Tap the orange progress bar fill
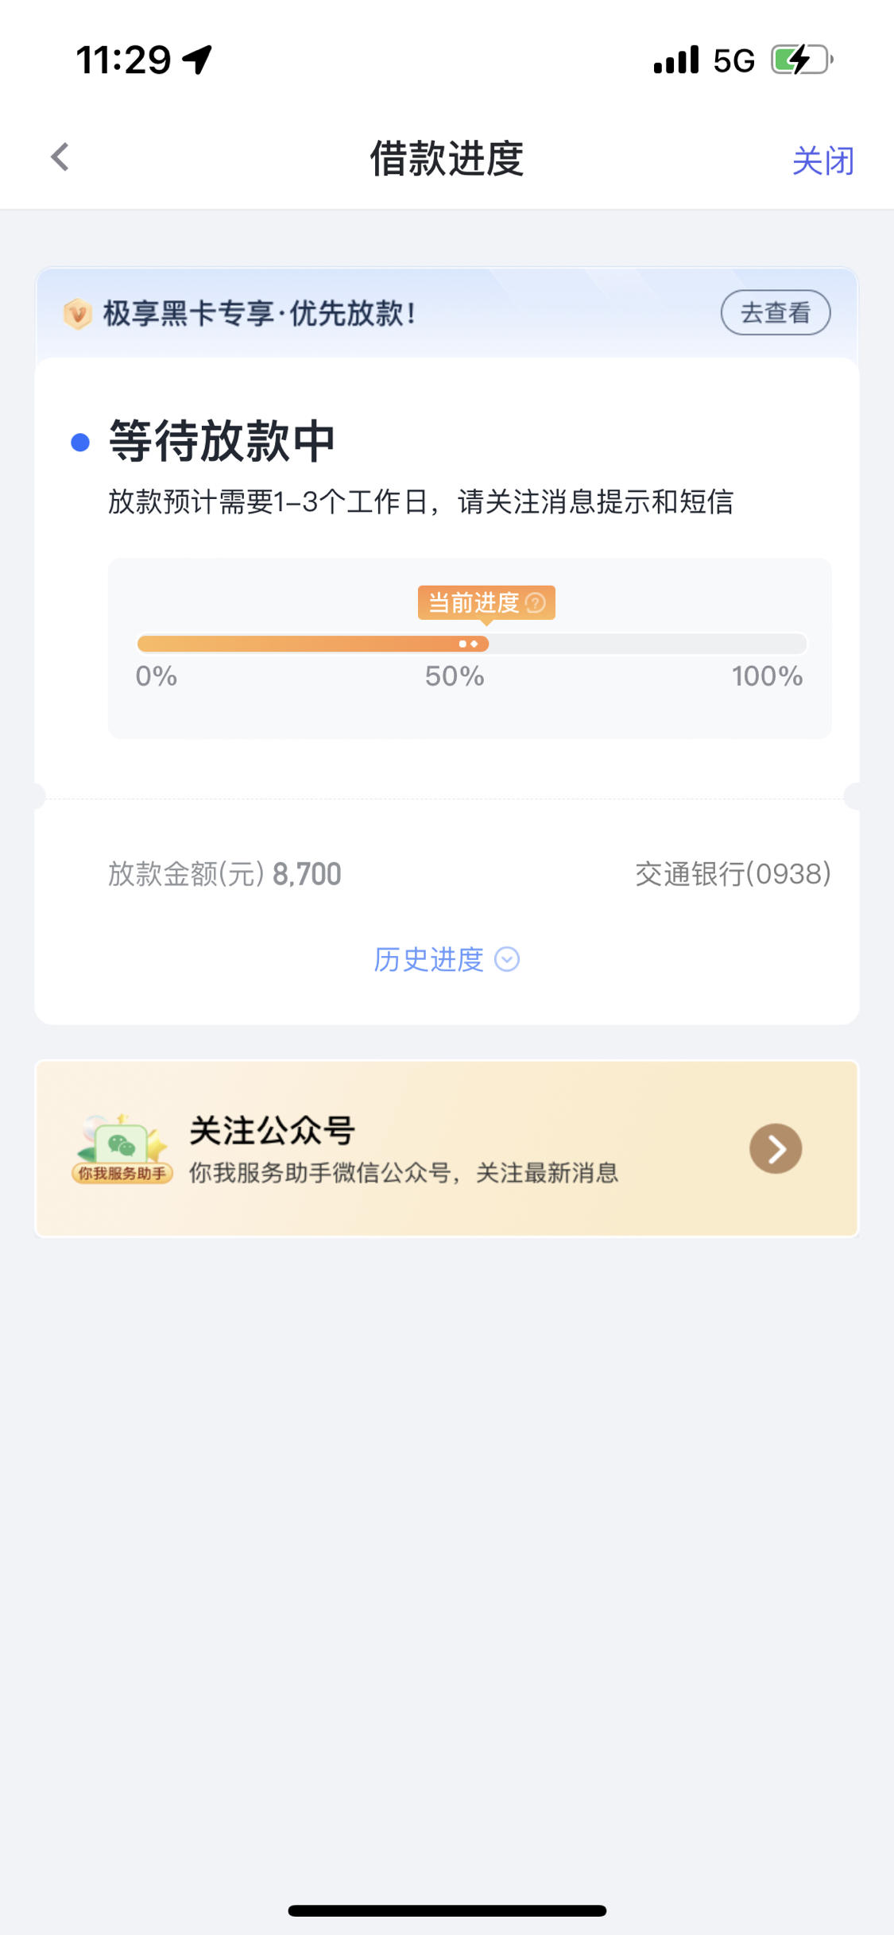This screenshot has width=894, height=1935. [312, 644]
